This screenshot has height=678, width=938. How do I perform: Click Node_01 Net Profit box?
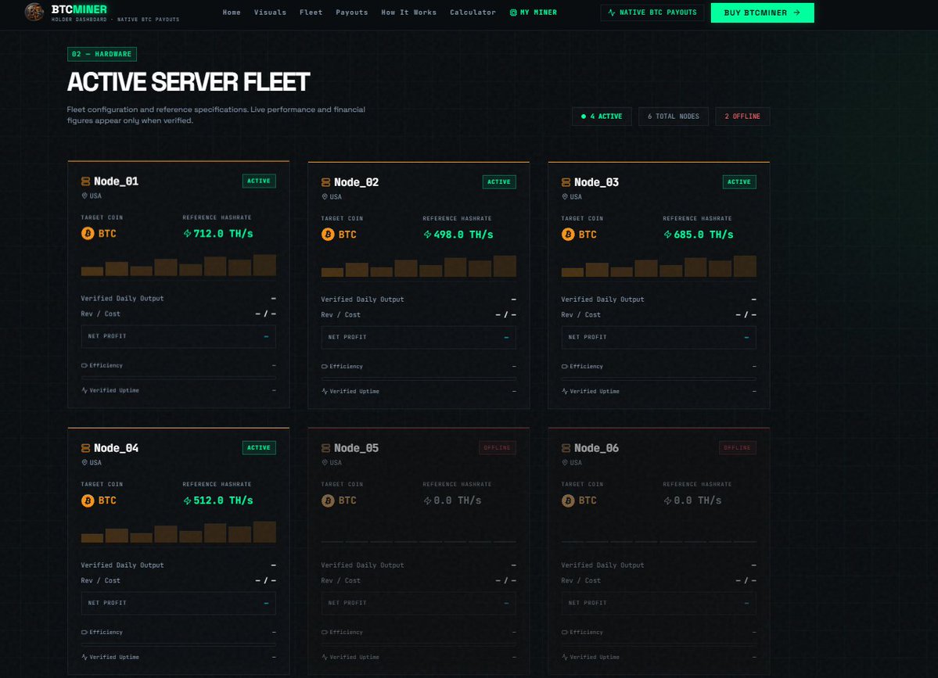(x=178, y=336)
